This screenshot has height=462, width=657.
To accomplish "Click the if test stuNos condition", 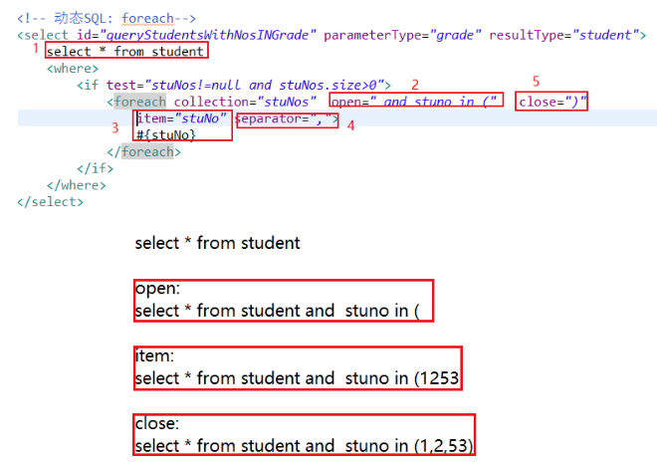I will (x=234, y=85).
